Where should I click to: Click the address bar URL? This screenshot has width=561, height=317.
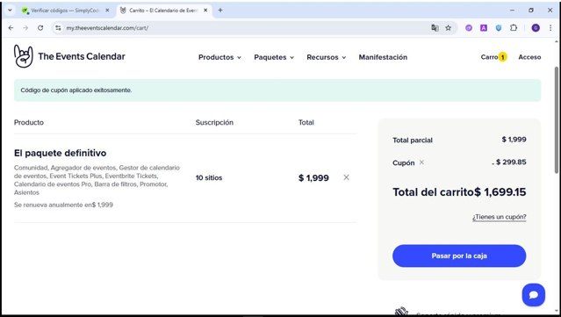(x=107, y=28)
